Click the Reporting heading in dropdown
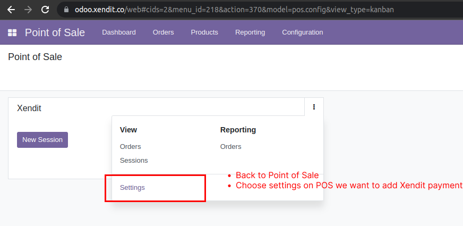This screenshot has width=463, height=226. pyautogui.click(x=238, y=130)
